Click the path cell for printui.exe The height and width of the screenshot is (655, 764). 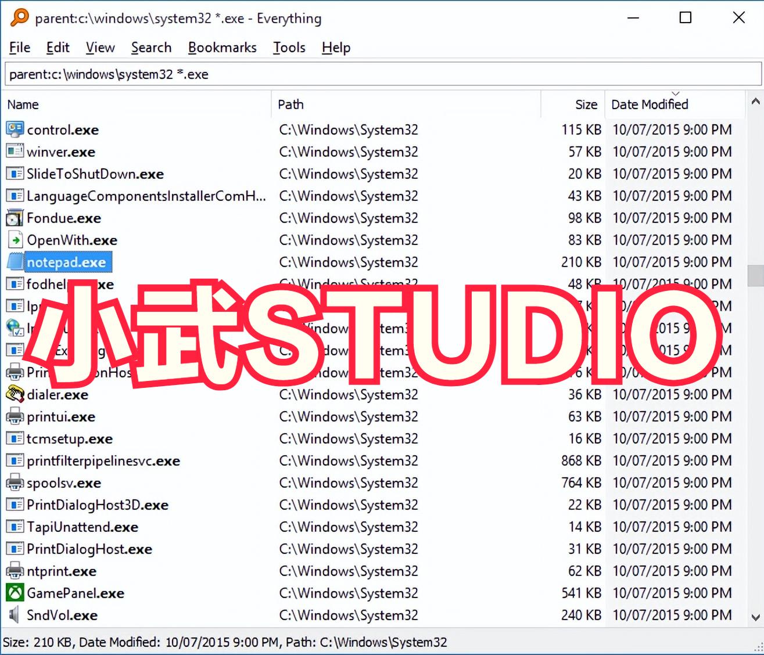tap(349, 417)
